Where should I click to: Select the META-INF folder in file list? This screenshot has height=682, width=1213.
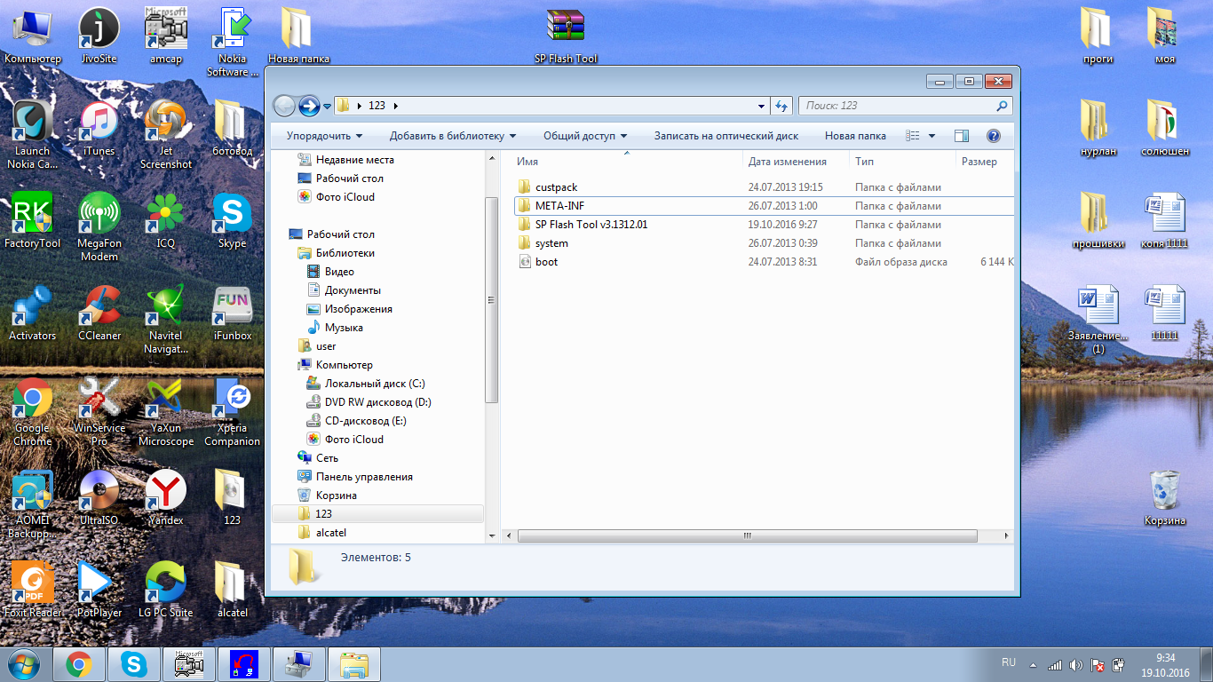pos(559,206)
